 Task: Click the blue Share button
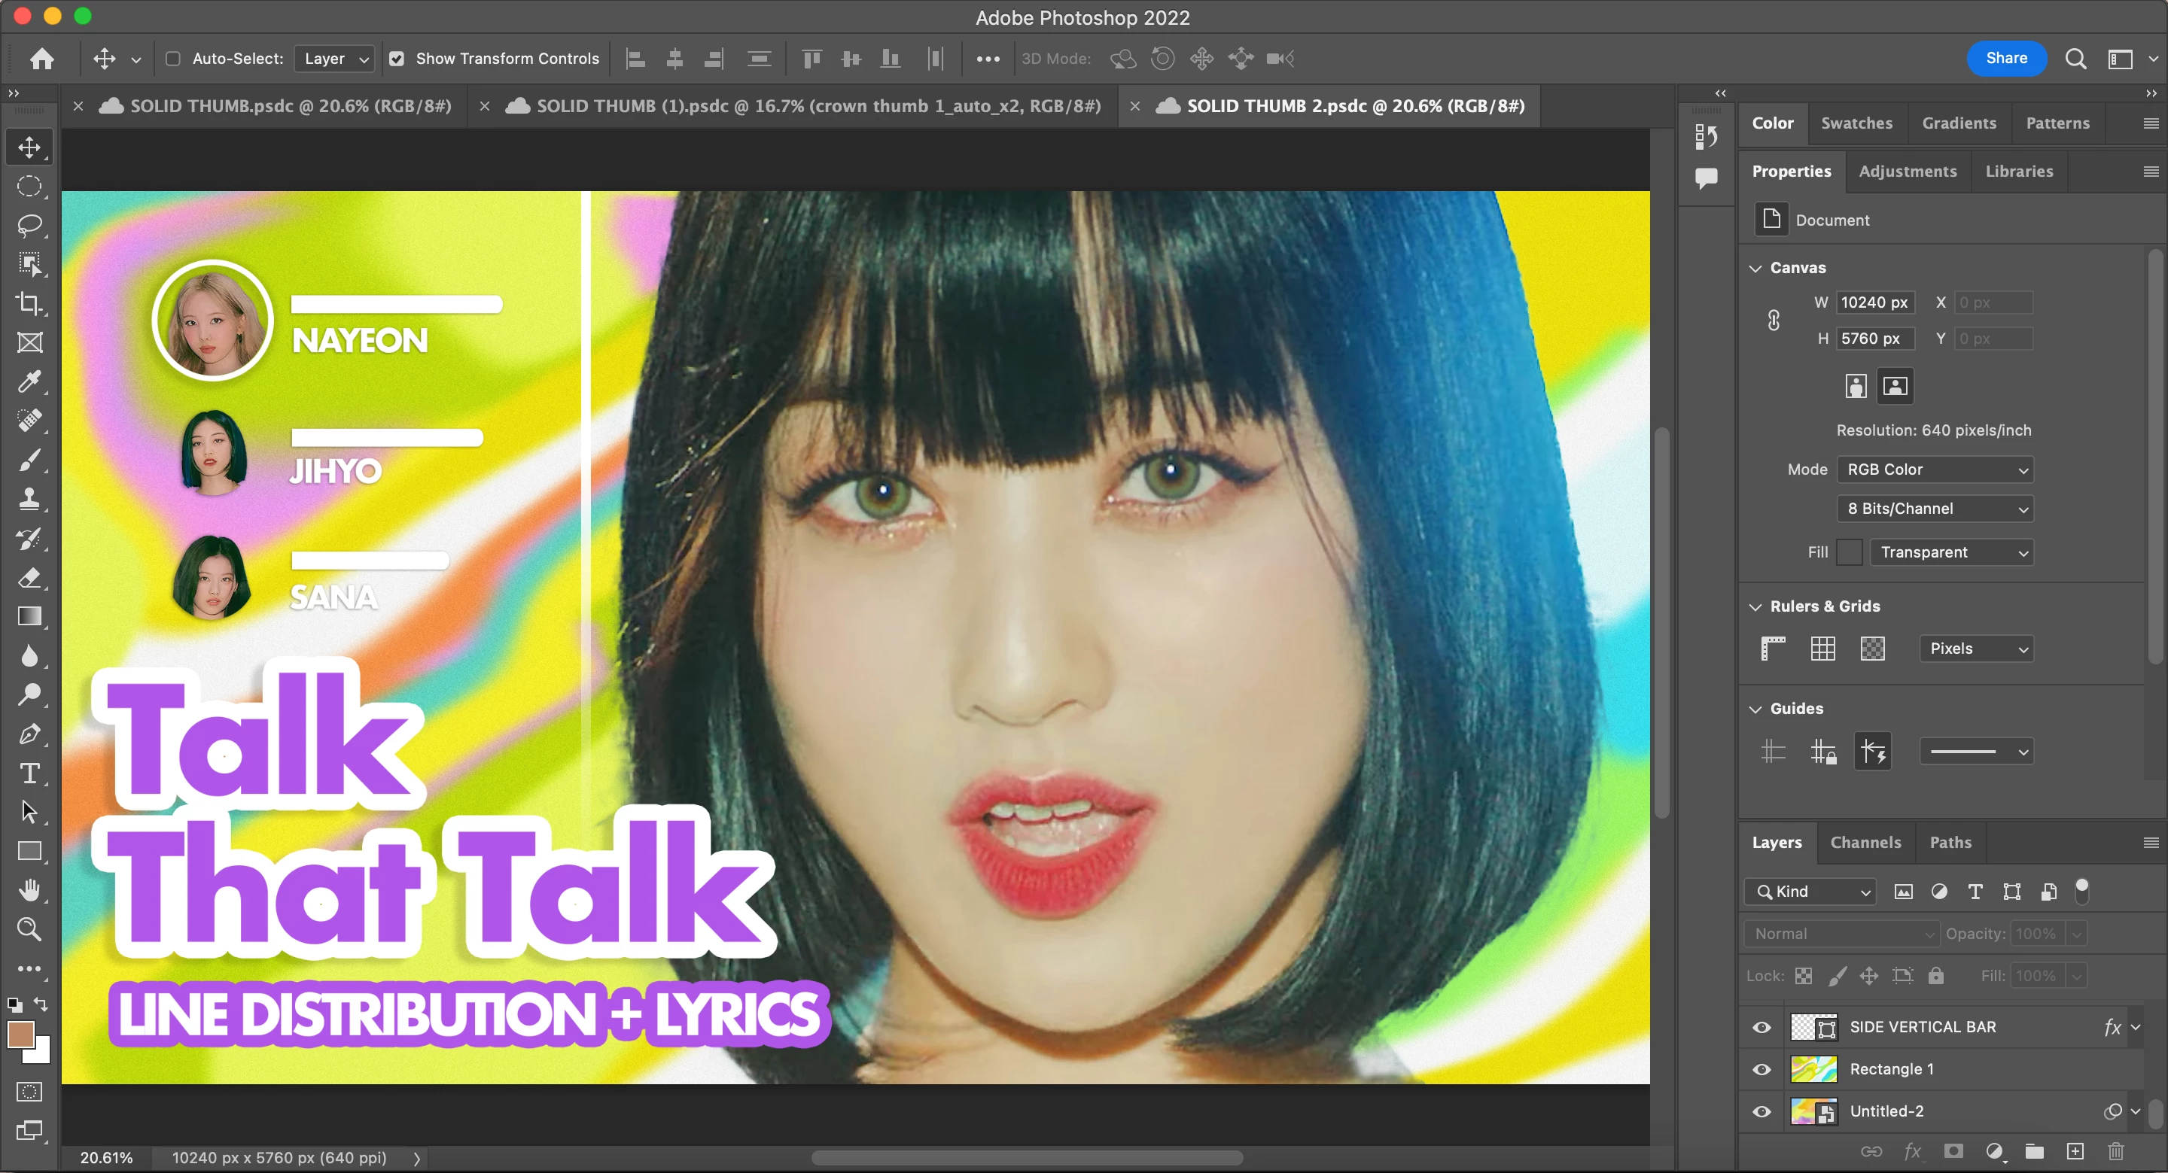2005,58
